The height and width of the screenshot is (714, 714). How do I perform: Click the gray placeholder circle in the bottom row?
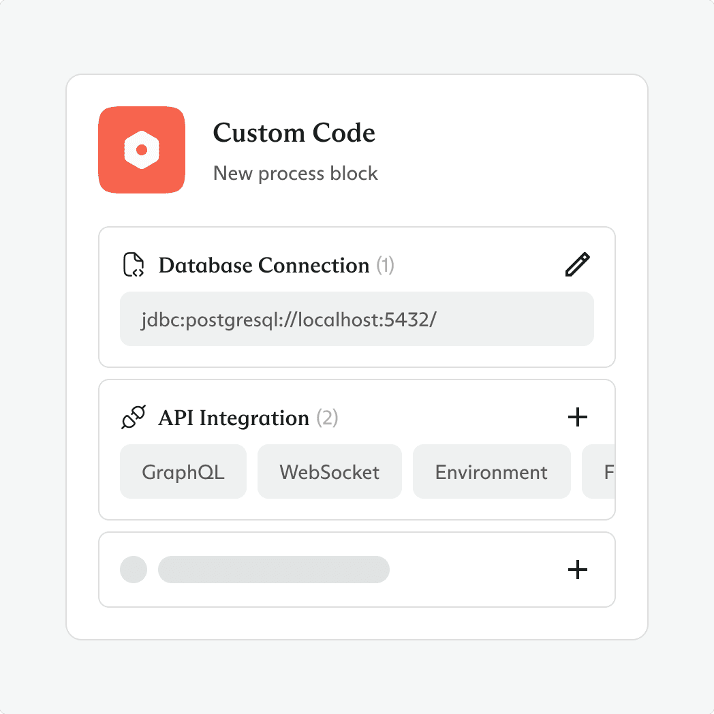pyautogui.click(x=134, y=570)
